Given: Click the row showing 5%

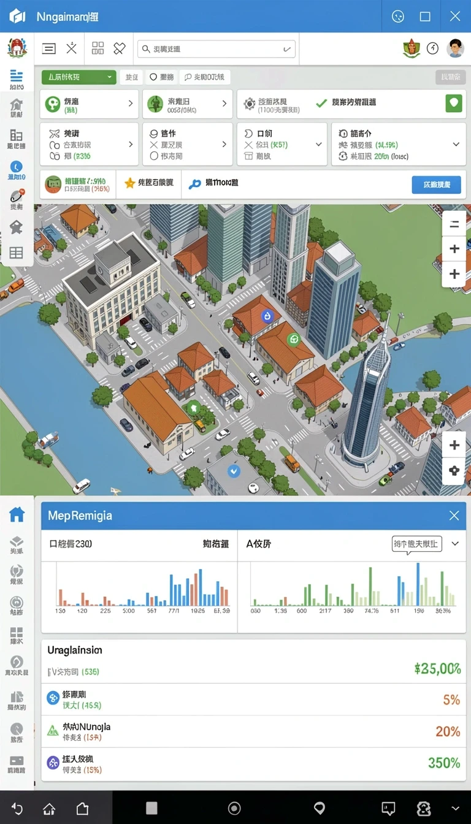Looking at the screenshot, I should pyautogui.click(x=253, y=700).
